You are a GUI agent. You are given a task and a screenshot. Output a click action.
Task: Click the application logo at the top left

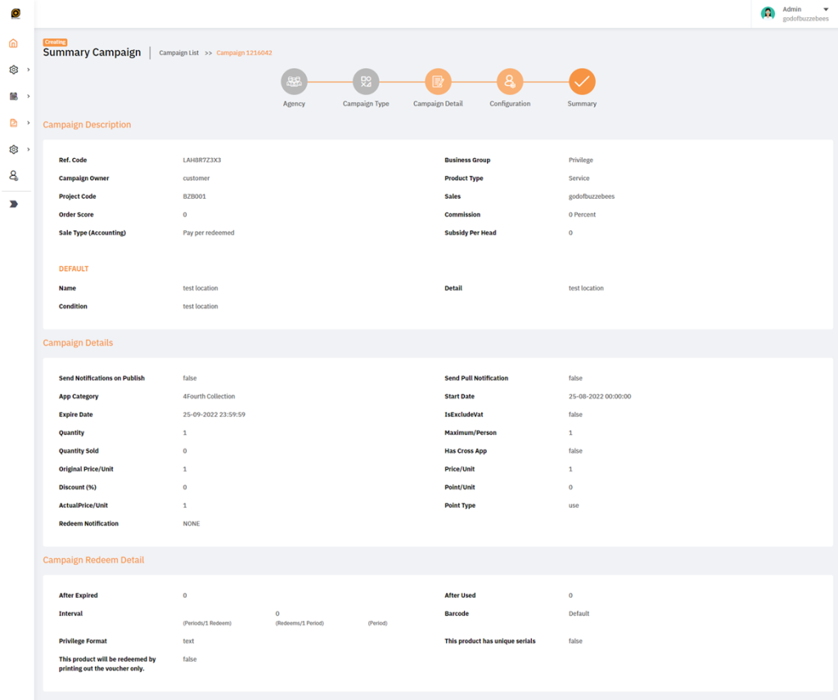pos(14,13)
